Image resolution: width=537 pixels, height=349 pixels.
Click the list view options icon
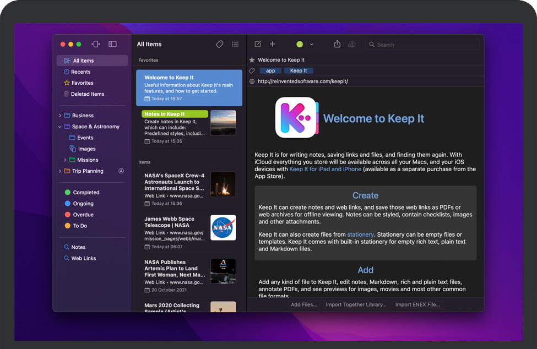[235, 44]
